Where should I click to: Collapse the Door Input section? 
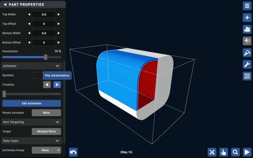point(32,141)
